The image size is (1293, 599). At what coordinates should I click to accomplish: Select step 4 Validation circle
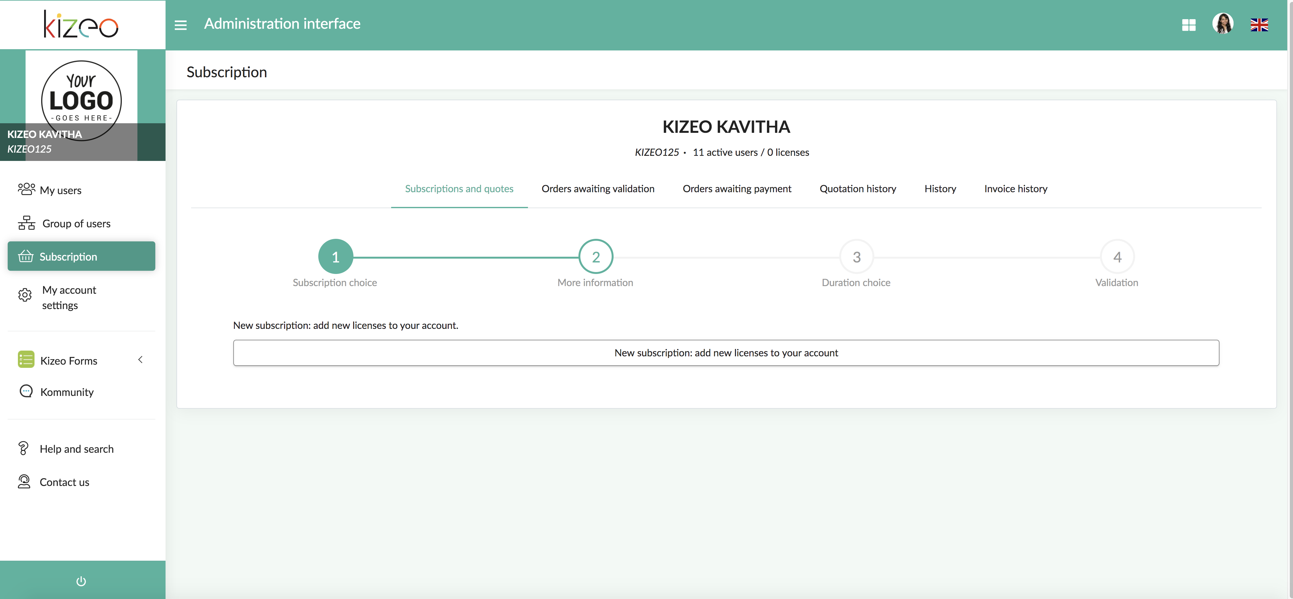point(1117,256)
